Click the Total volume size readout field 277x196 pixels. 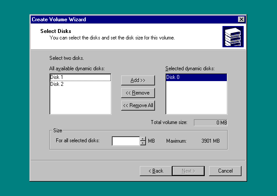click(210, 123)
